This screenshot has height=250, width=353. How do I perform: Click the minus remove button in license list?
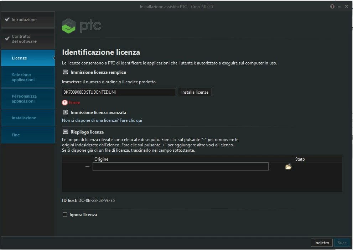[87, 167]
